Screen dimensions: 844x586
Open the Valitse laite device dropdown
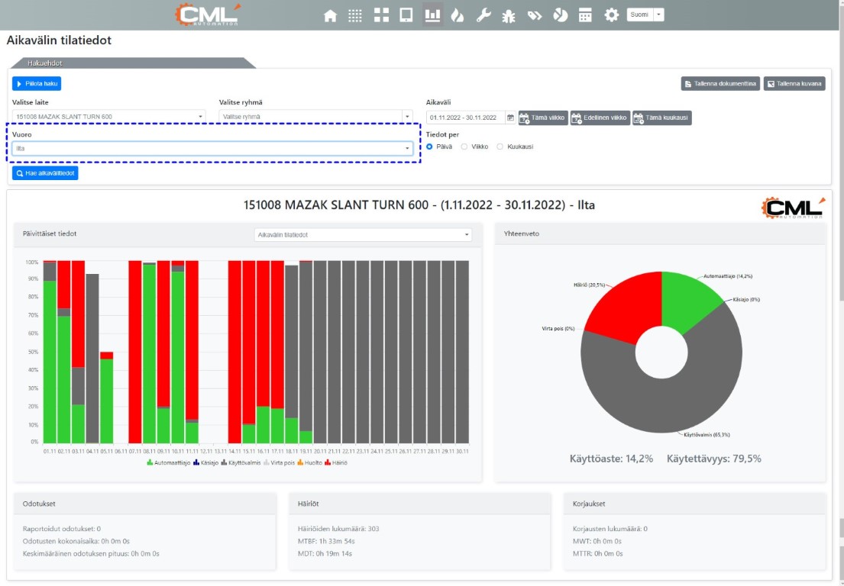[x=108, y=117]
